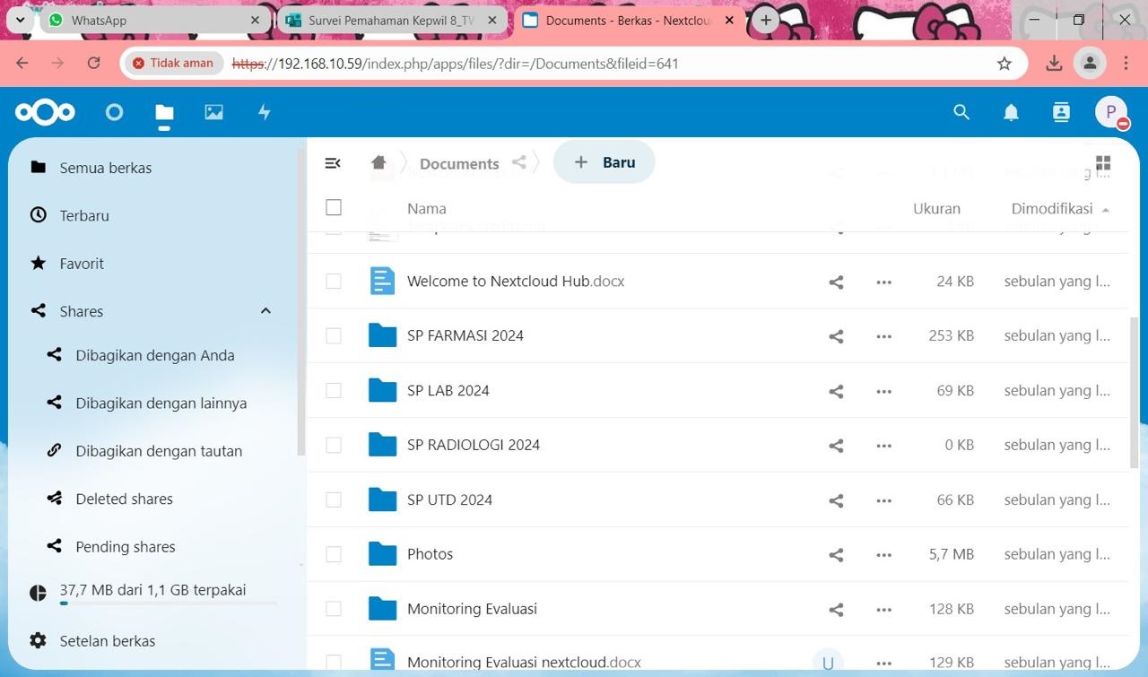
Task: Click the home breadcrumb icon
Action: [378, 163]
